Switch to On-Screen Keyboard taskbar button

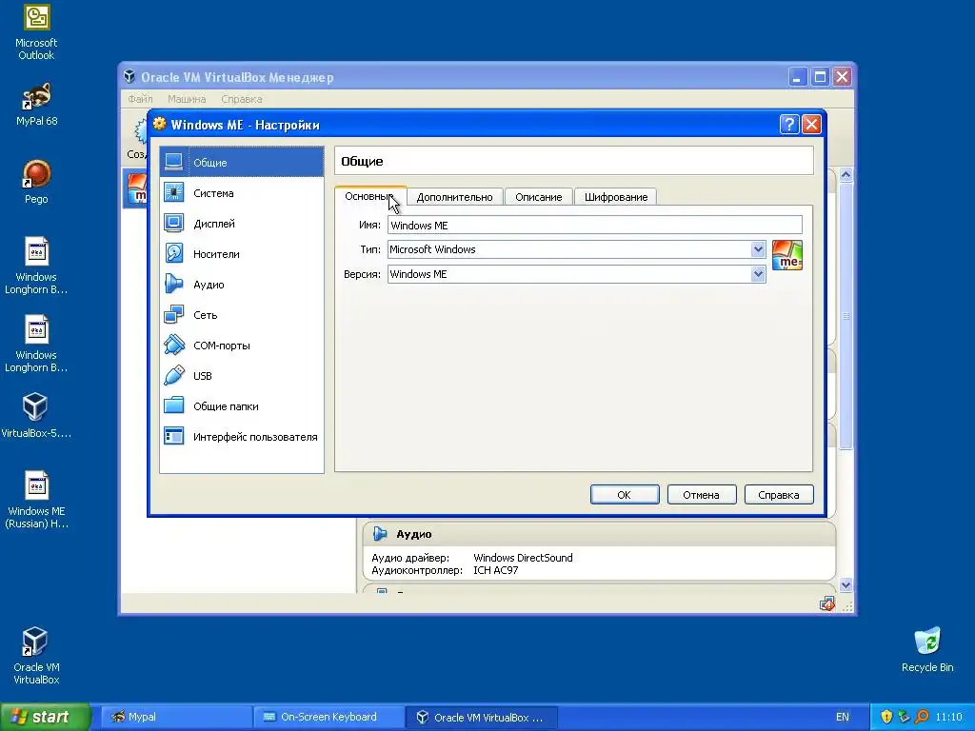pyautogui.click(x=328, y=717)
